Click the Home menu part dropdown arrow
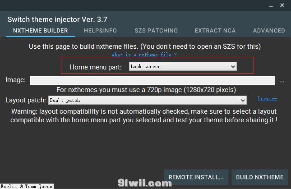The image size is (291, 189). tap(233, 67)
